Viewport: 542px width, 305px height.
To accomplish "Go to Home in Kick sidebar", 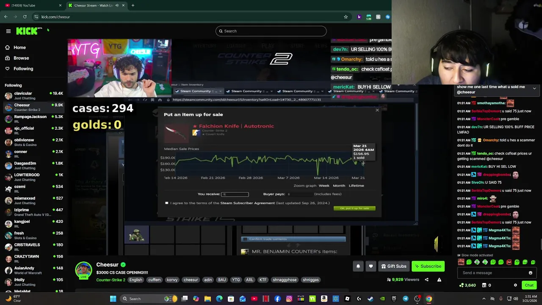I will click(x=19, y=47).
